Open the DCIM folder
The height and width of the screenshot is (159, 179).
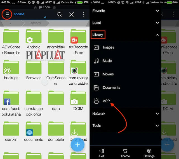click(74, 100)
